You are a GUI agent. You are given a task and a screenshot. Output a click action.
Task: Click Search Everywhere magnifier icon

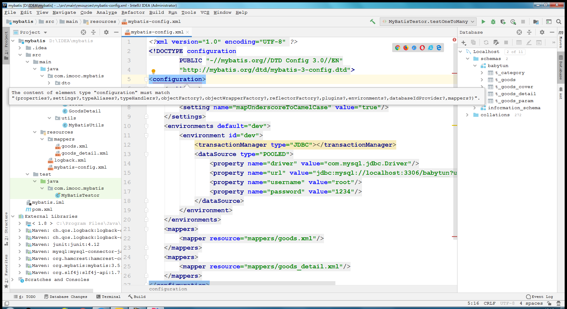(559, 22)
